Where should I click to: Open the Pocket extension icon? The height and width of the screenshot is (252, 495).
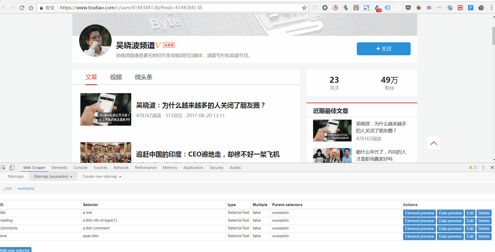(408, 8)
